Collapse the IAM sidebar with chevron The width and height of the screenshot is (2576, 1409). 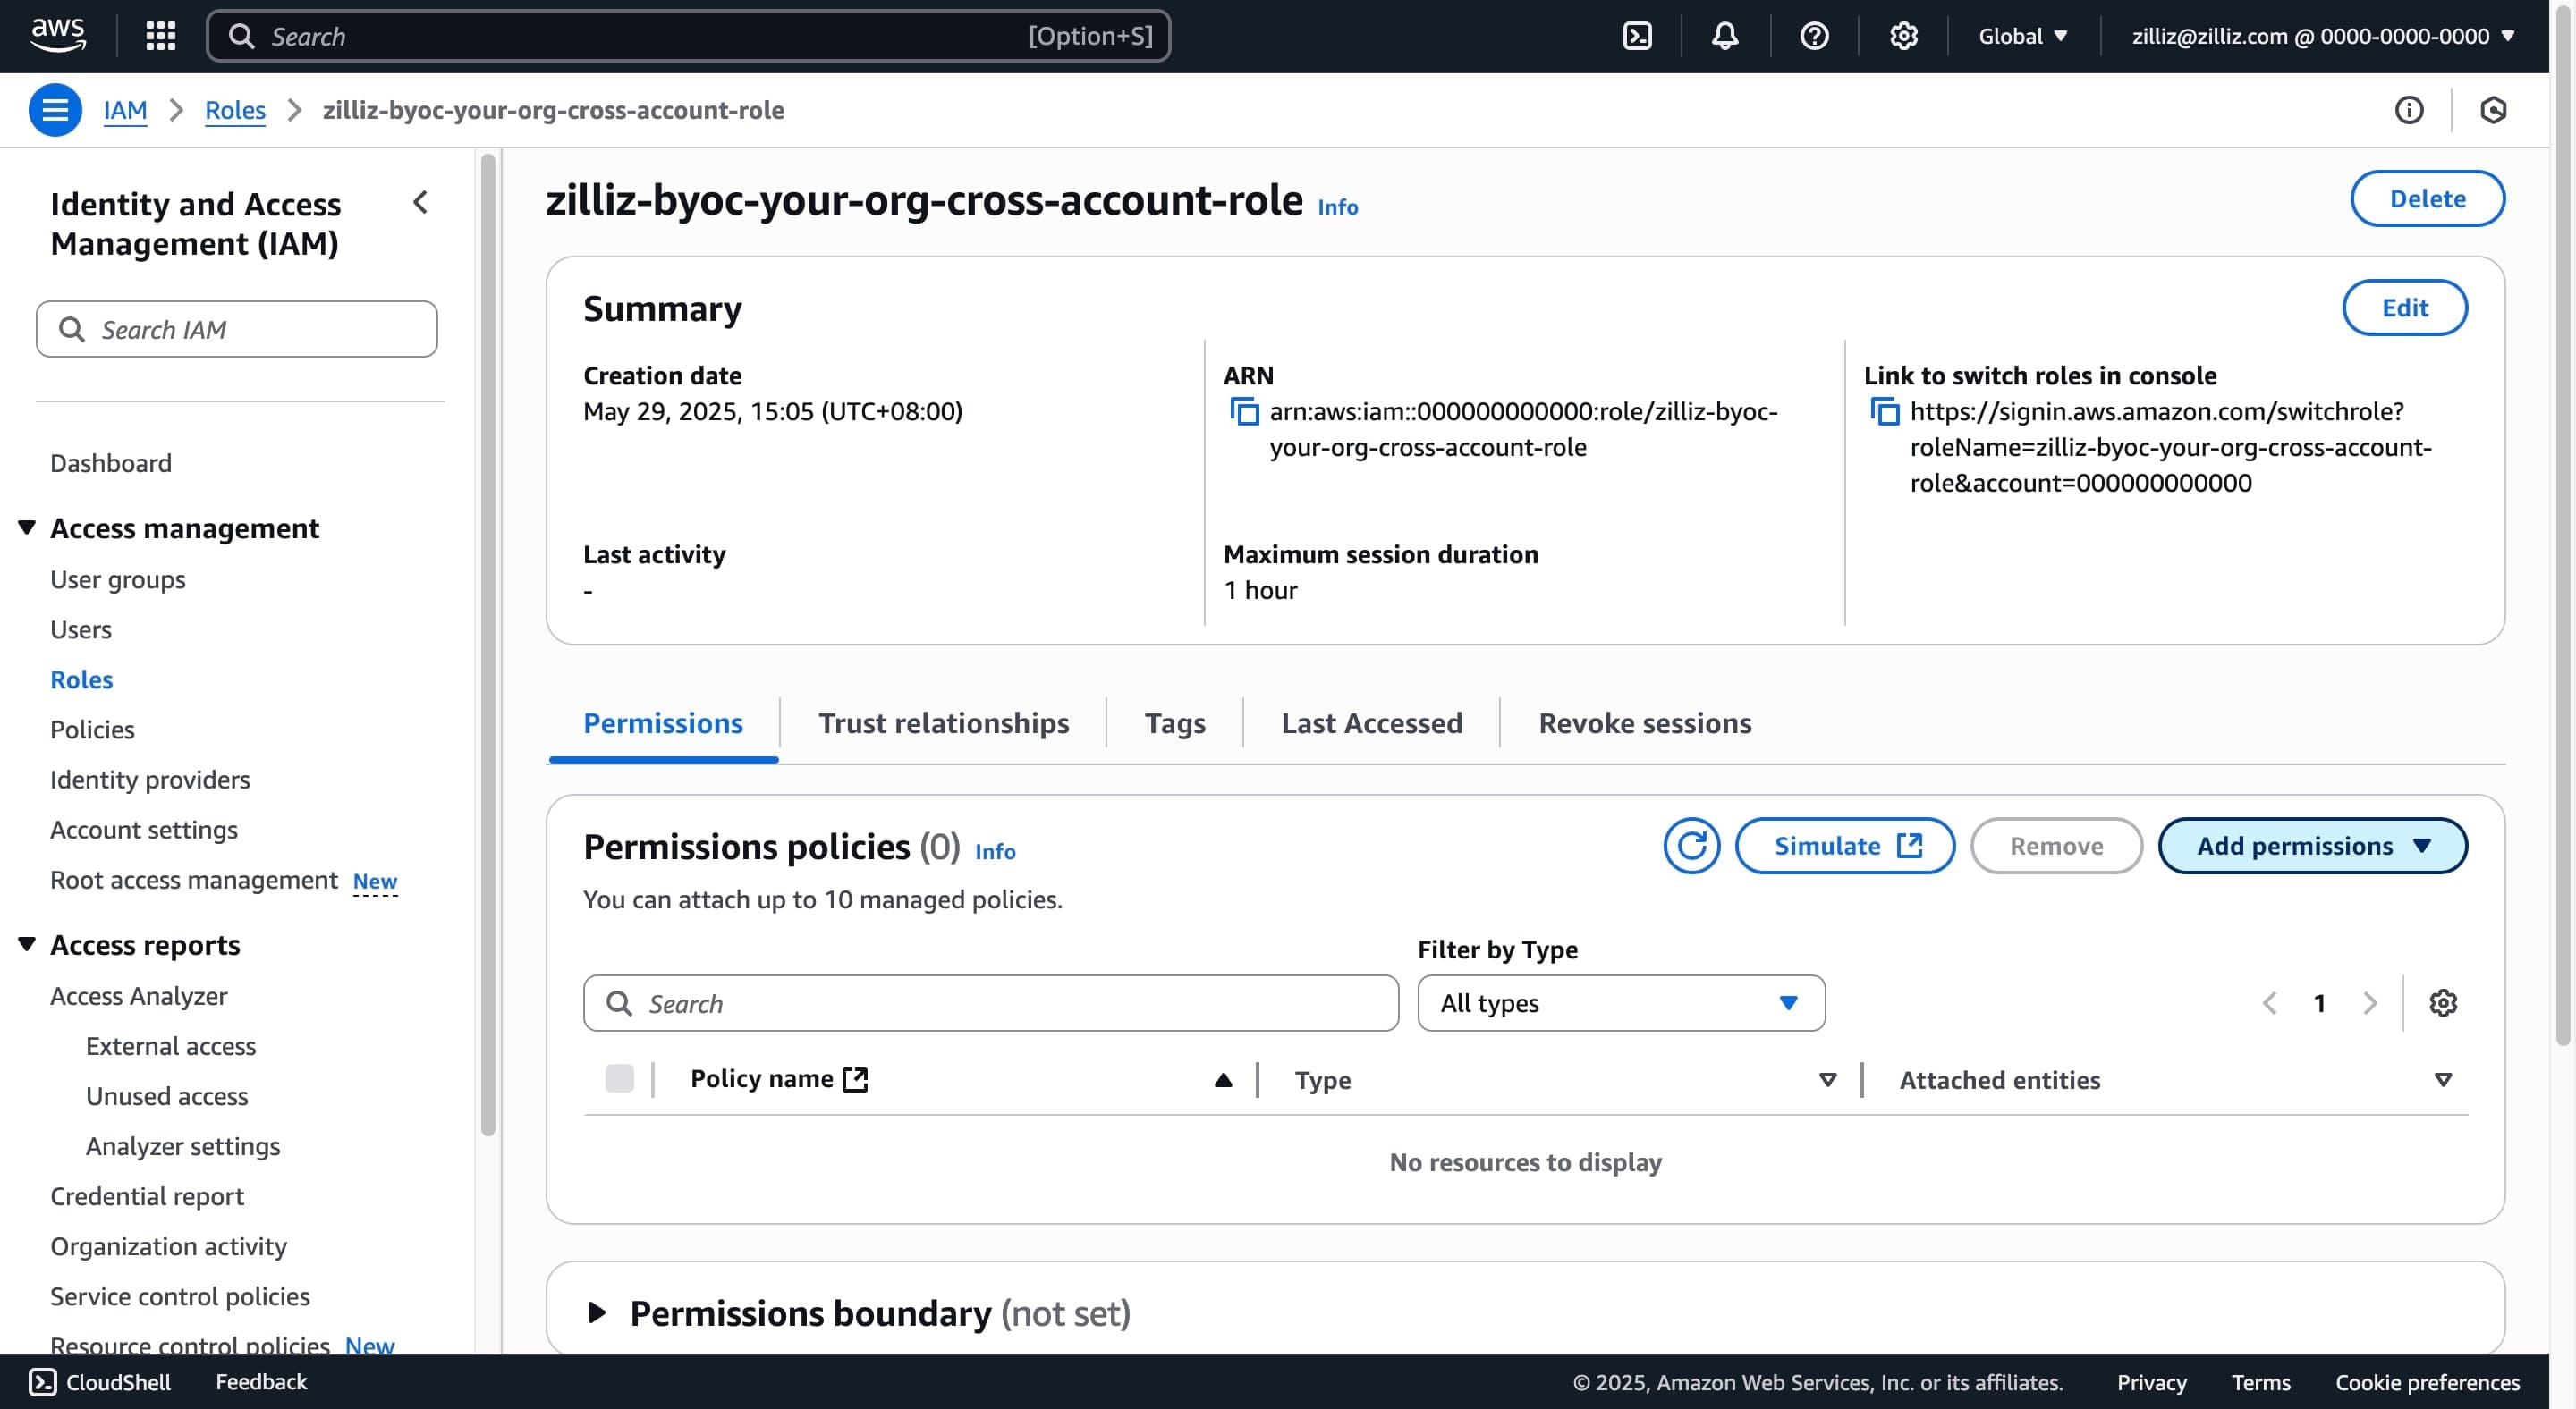pyautogui.click(x=421, y=203)
